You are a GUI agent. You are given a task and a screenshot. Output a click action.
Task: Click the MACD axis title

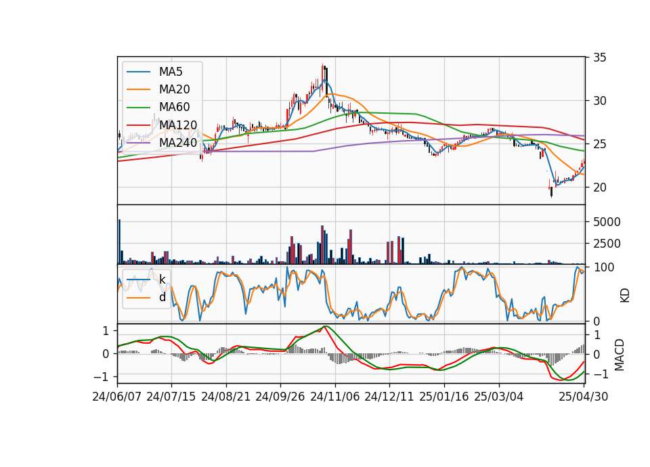point(619,355)
